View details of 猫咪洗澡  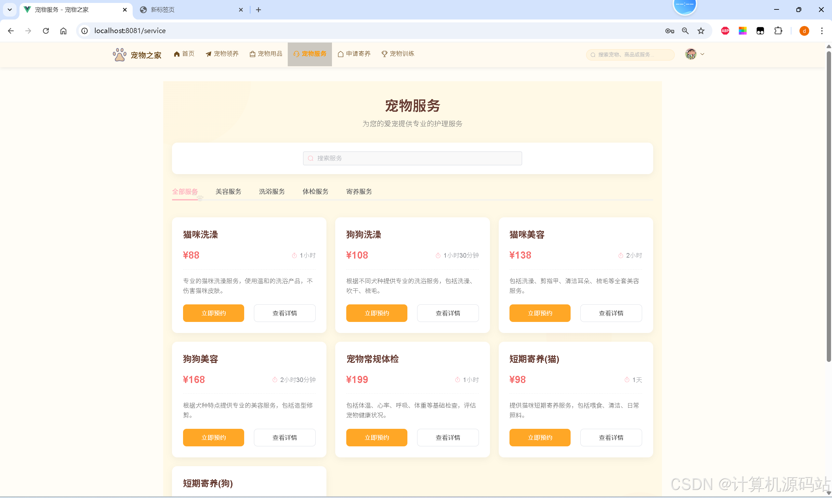pyautogui.click(x=284, y=313)
